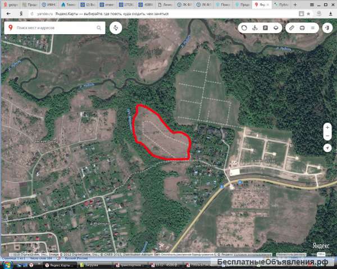
Task: Toggle the public transport layer icon
Action: coord(254,28)
